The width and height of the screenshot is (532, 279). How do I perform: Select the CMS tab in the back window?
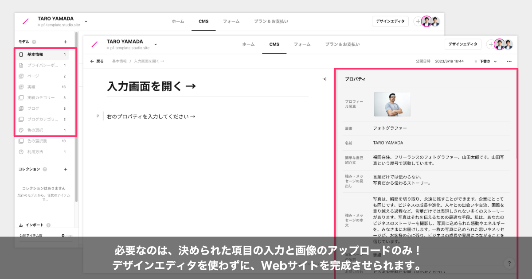click(203, 21)
